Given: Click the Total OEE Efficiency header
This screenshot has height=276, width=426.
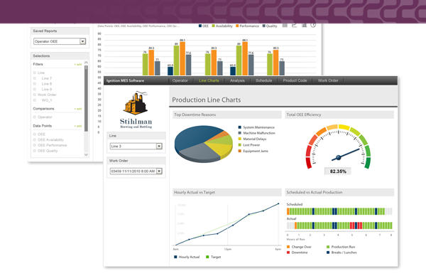Looking at the screenshot, I should coord(339,115).
